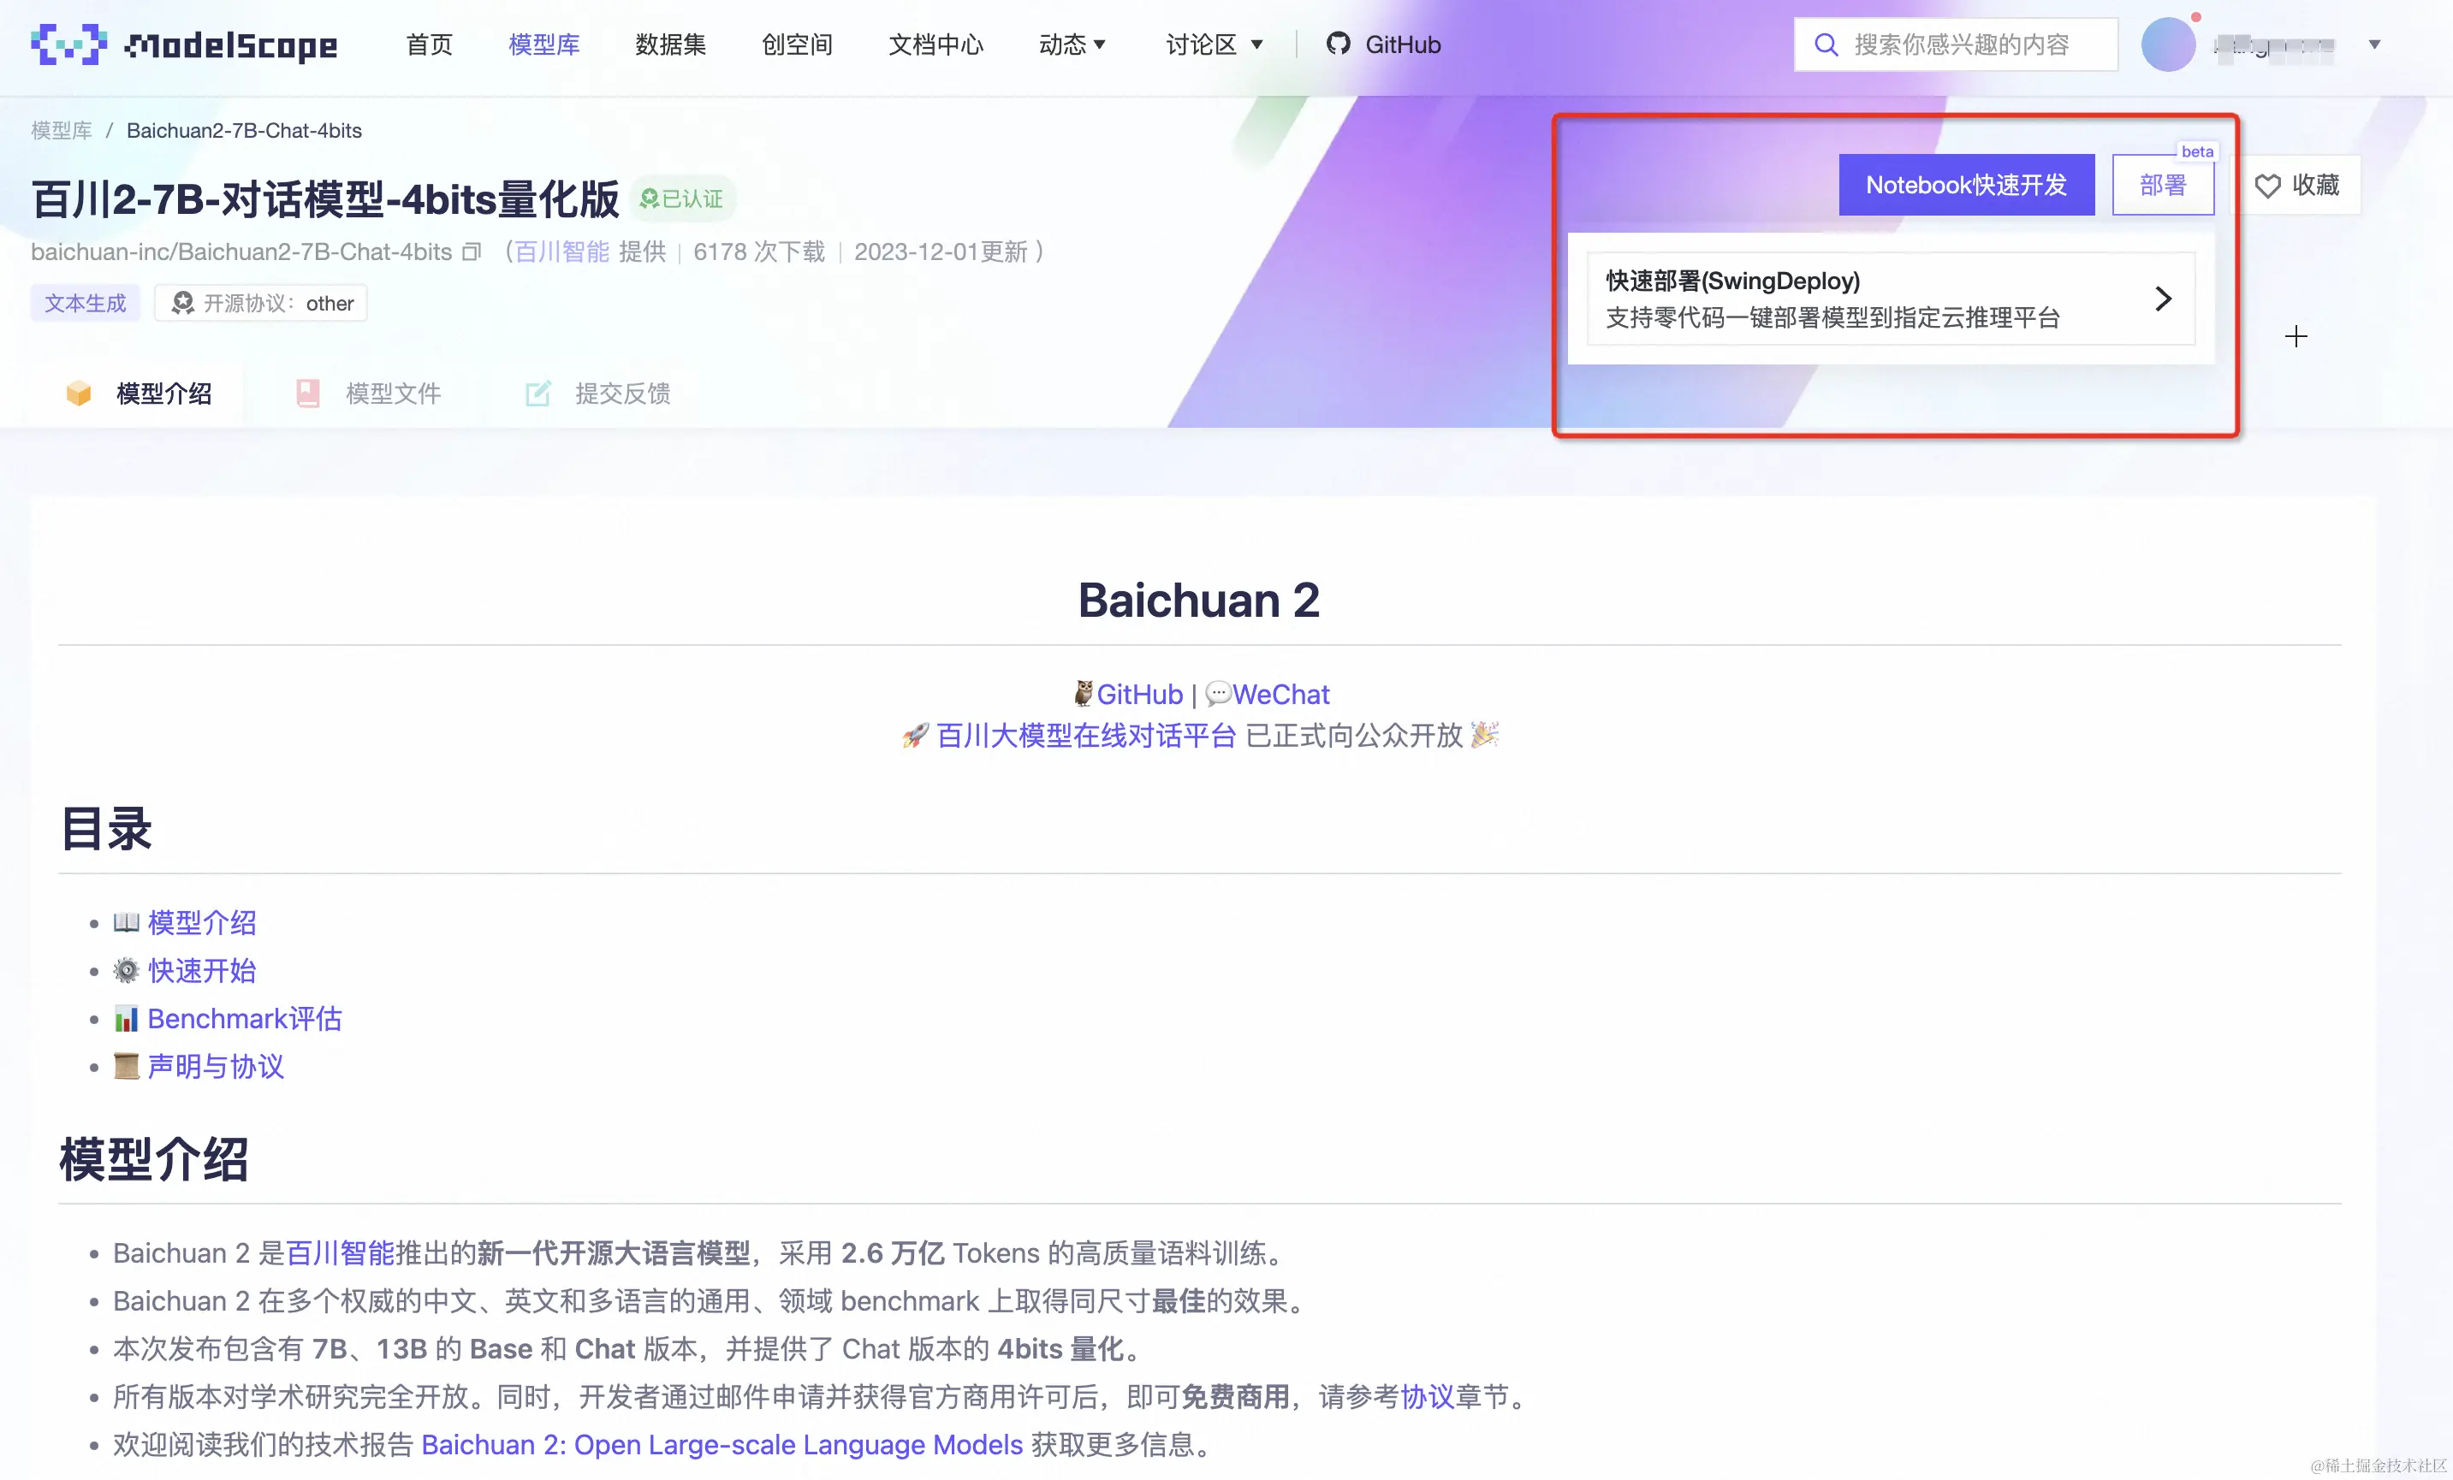Expand the 动态 dropdown menu
The width and height of the screenshot is (2453, 1480).
click(1072, 44)
